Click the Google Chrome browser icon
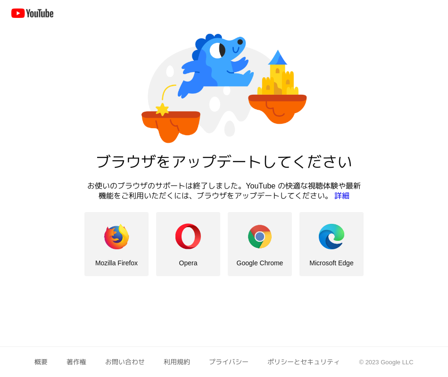 [260, 237]
